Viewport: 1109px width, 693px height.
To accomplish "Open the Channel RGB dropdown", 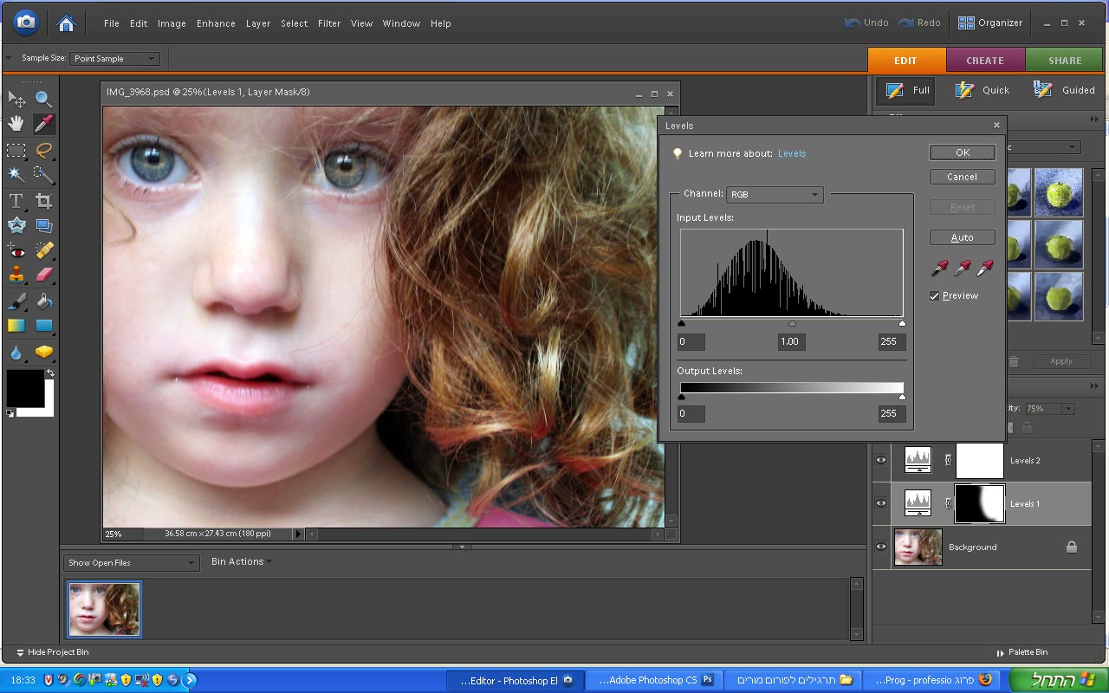I will [x=774, y=195].
